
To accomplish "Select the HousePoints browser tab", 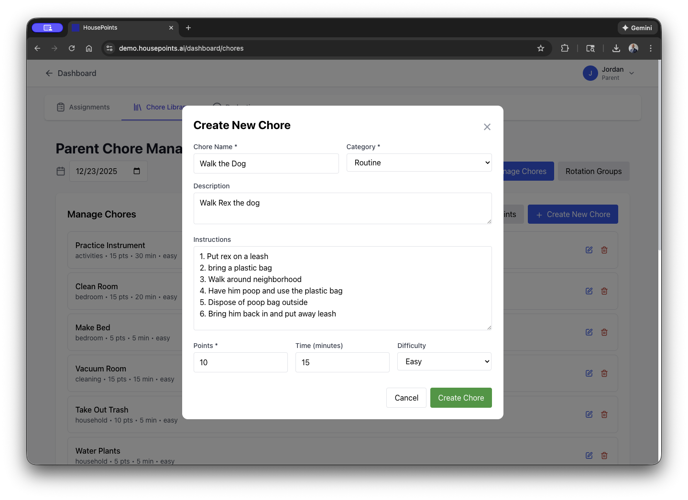I will coord(123,28).
